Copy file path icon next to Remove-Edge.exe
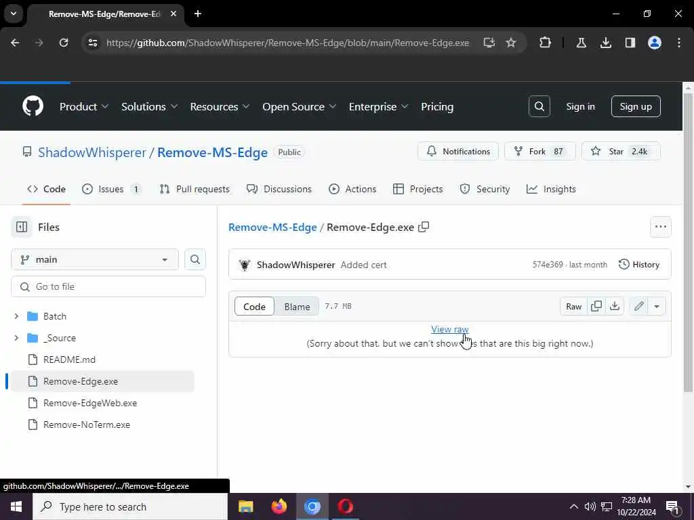This screenshot has width=694, height=520. pyautogui.click(x=424, y=227)
